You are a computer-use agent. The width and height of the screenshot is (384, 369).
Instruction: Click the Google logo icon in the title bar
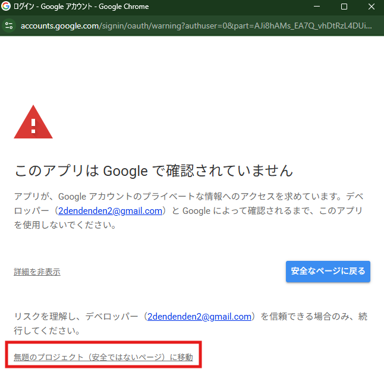click(5, 6)
